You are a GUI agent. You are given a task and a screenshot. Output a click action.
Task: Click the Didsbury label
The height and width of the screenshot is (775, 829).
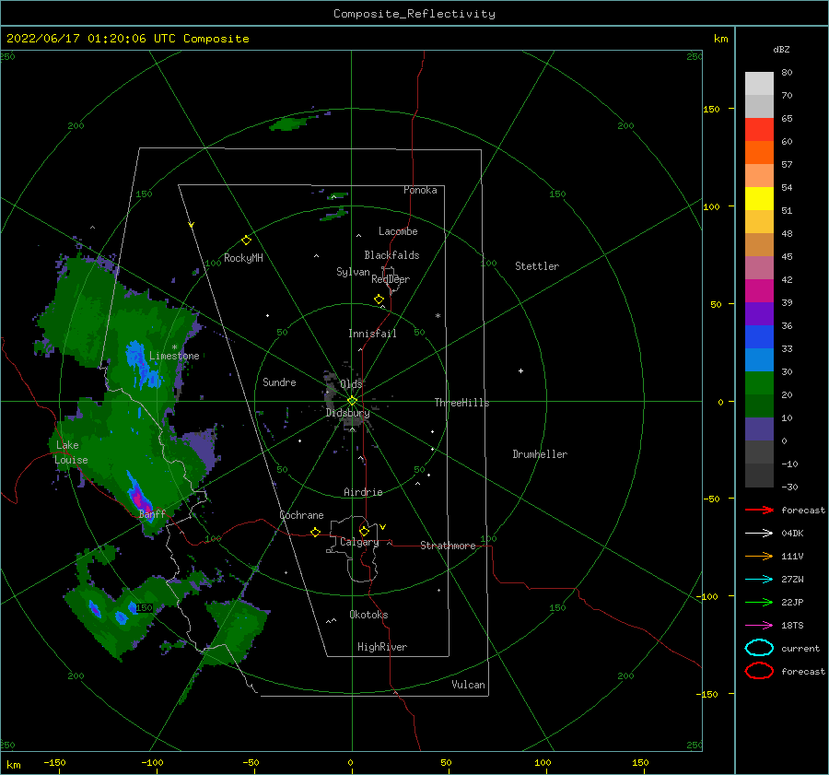347,413
